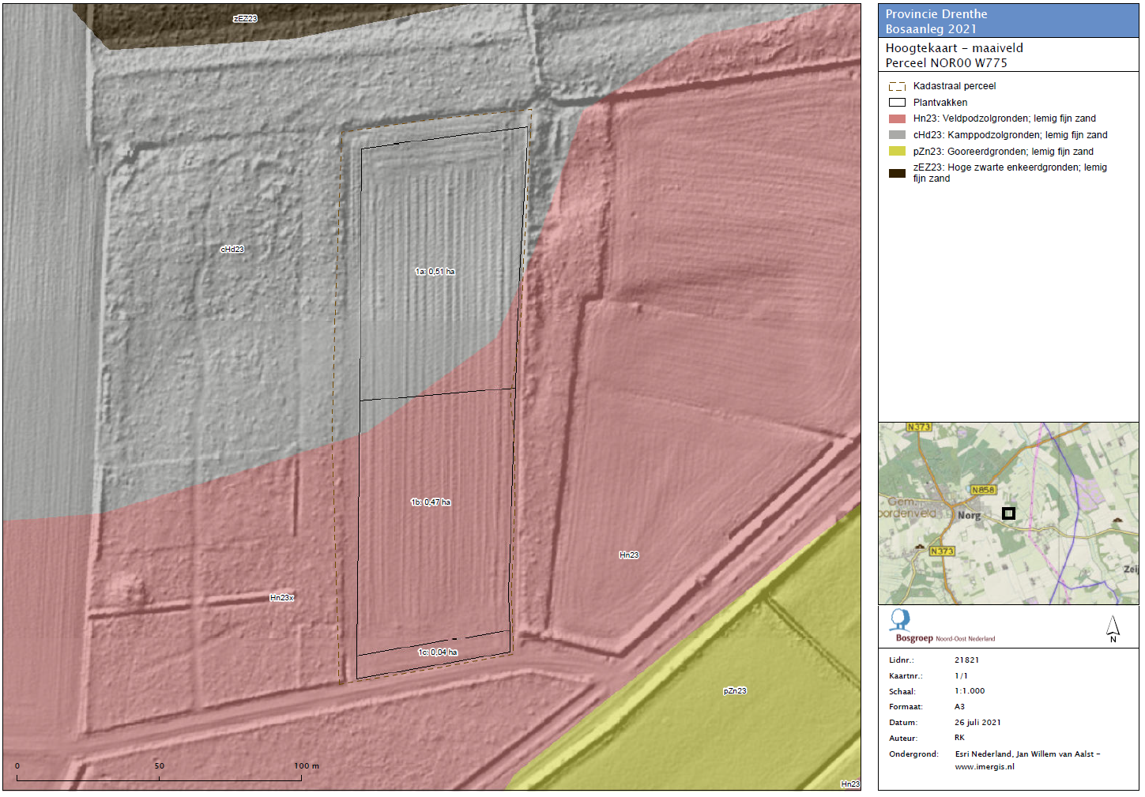Click the 'Provincie Drenthe' title header
Screen dimensions: 1145x797
(936, 14)
